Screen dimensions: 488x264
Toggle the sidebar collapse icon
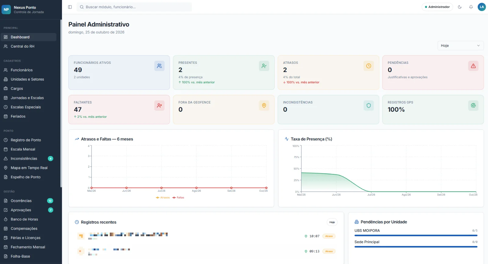70,7
